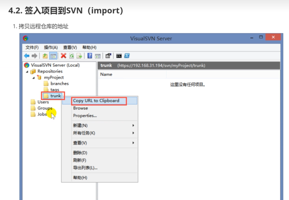
Task: Choose 删除(D) in context menu
Action: pyautogui.click(x=100, y=153)
